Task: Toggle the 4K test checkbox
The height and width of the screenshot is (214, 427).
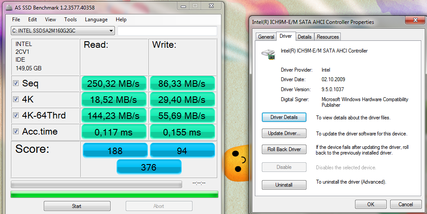Action: pyautogui.click(x=16, y=99)
